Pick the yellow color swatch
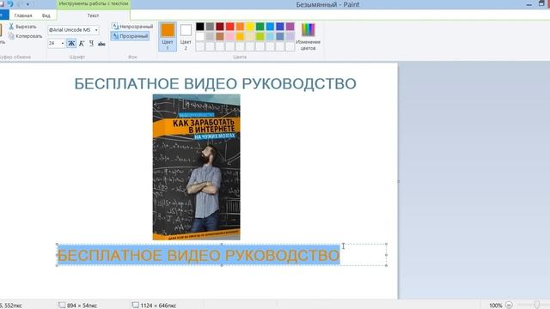Viewport: 550px width, 309px height. (x=250, y=27)
